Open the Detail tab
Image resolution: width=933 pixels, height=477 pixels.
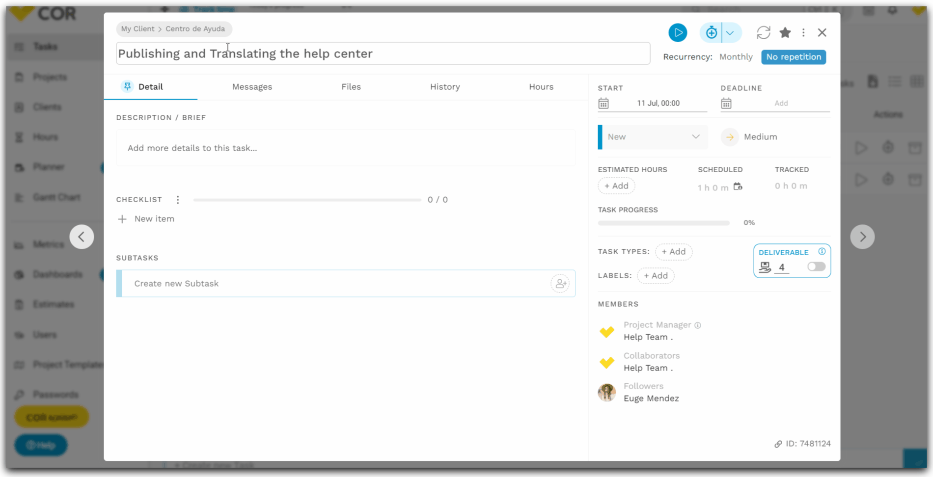150,87
